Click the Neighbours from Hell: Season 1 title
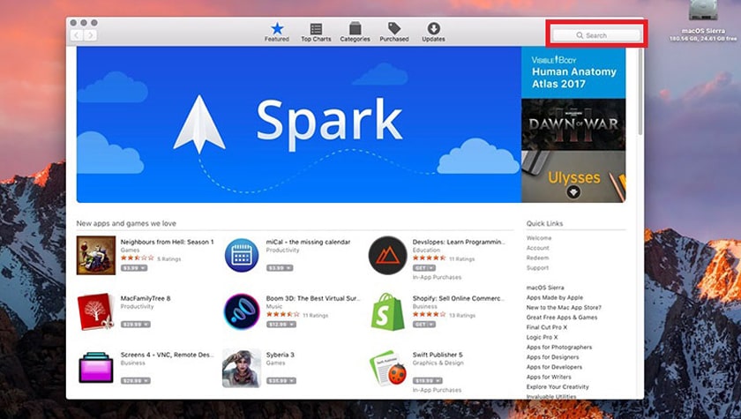Viewport: 741px width, 419px height. coord(168,242)
